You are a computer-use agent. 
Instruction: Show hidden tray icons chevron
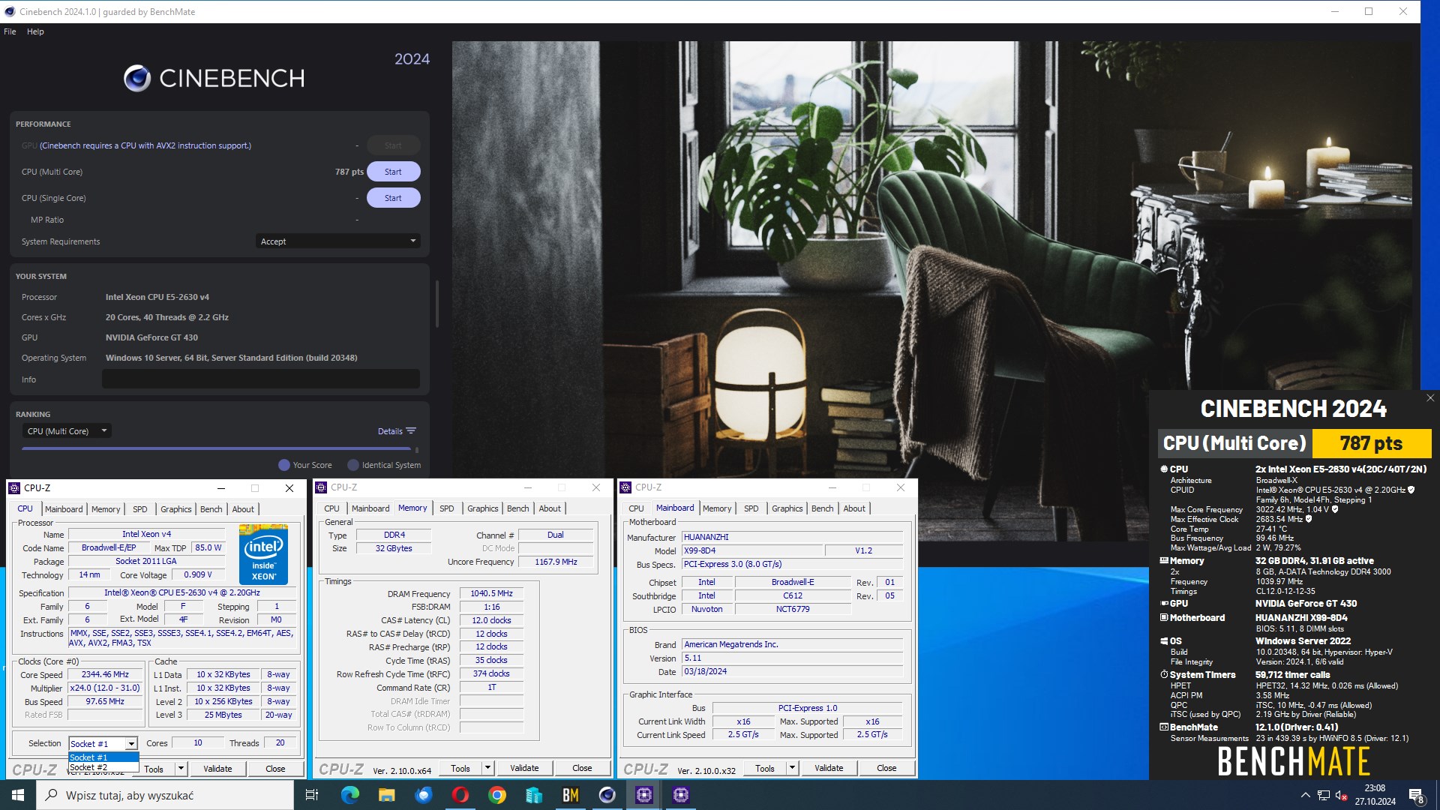pos(1306,795)
